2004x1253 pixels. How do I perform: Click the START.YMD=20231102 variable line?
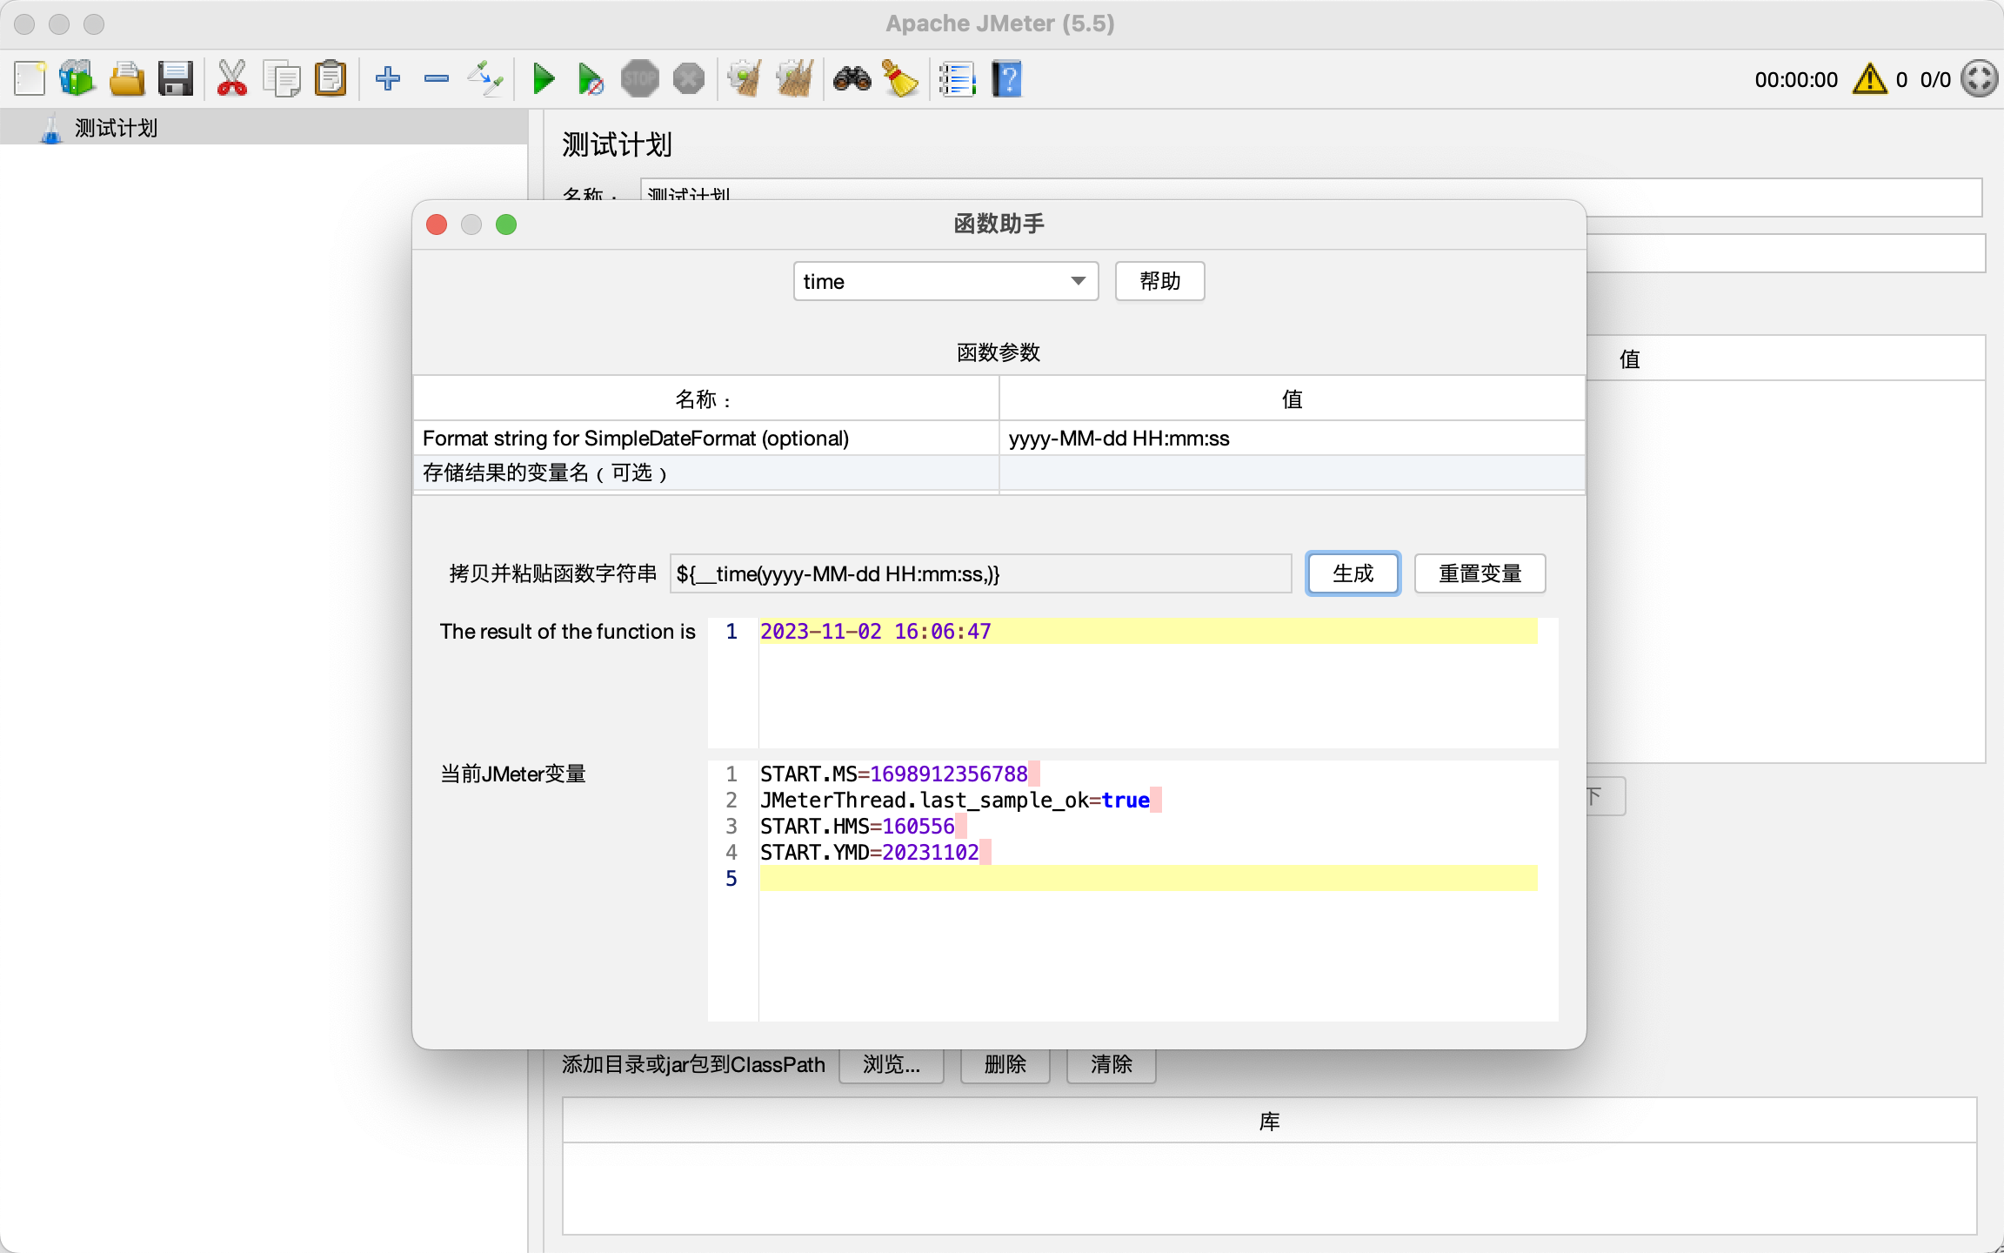pos(870,852)
